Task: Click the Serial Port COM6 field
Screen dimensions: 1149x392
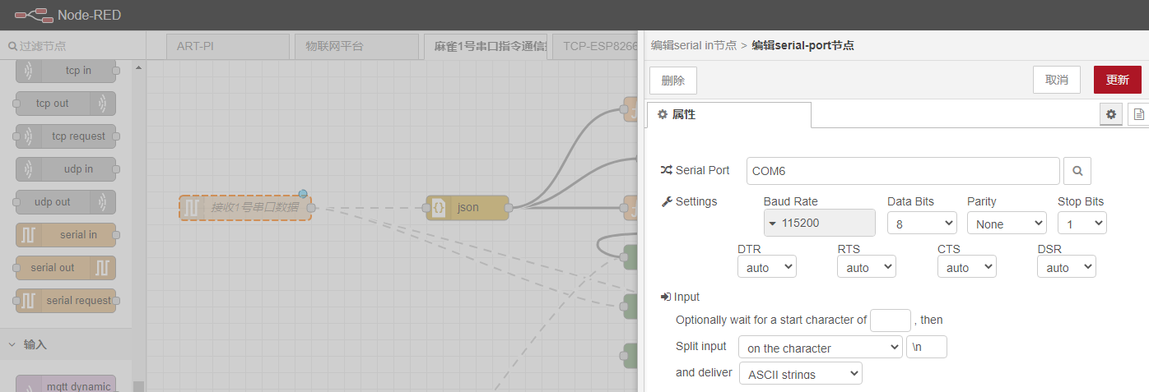Action: point(903,171)
